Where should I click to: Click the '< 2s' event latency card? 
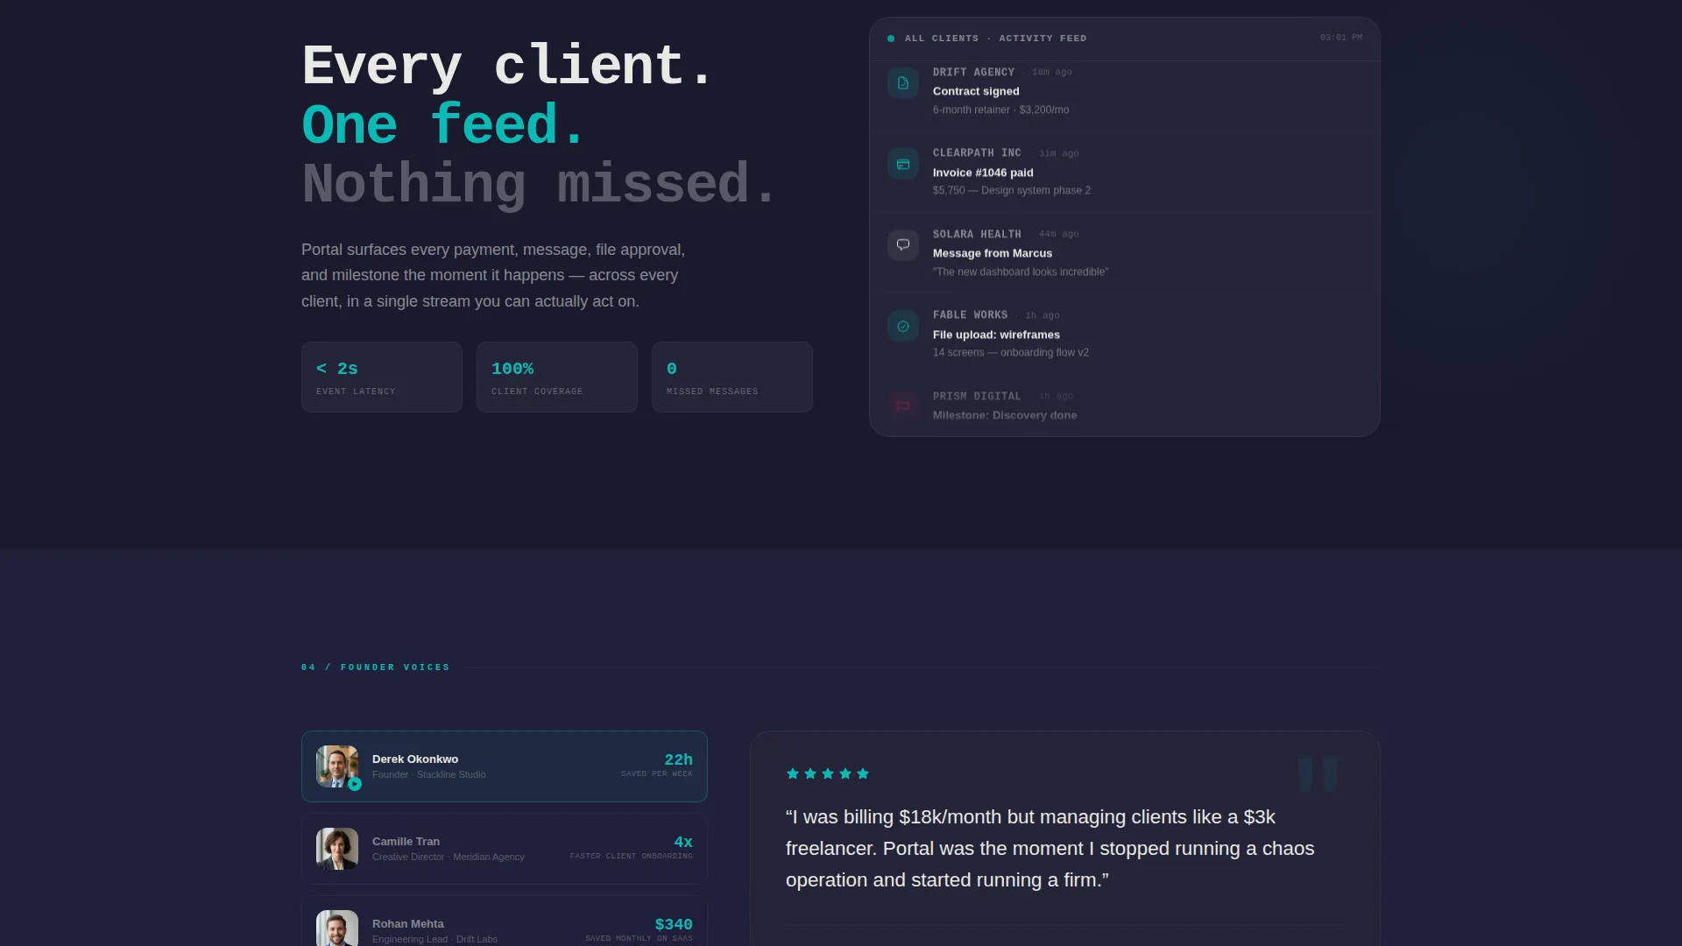click(x=382, y=377)
